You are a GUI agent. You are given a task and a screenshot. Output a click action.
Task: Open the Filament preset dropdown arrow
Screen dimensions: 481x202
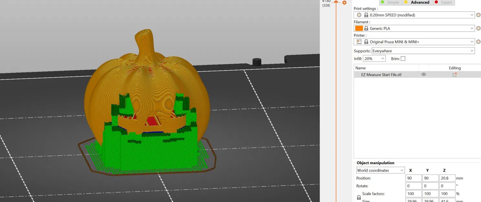472,28
